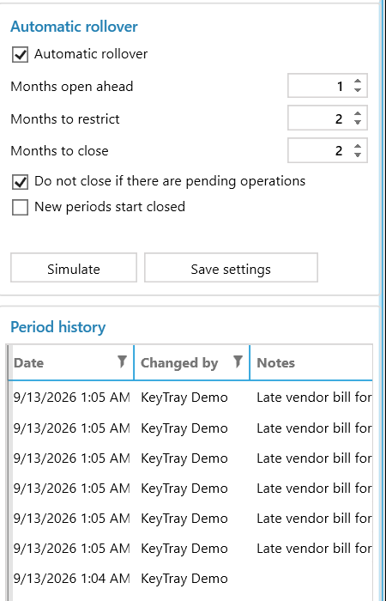Enable New periods start closed

coord(20,208)
